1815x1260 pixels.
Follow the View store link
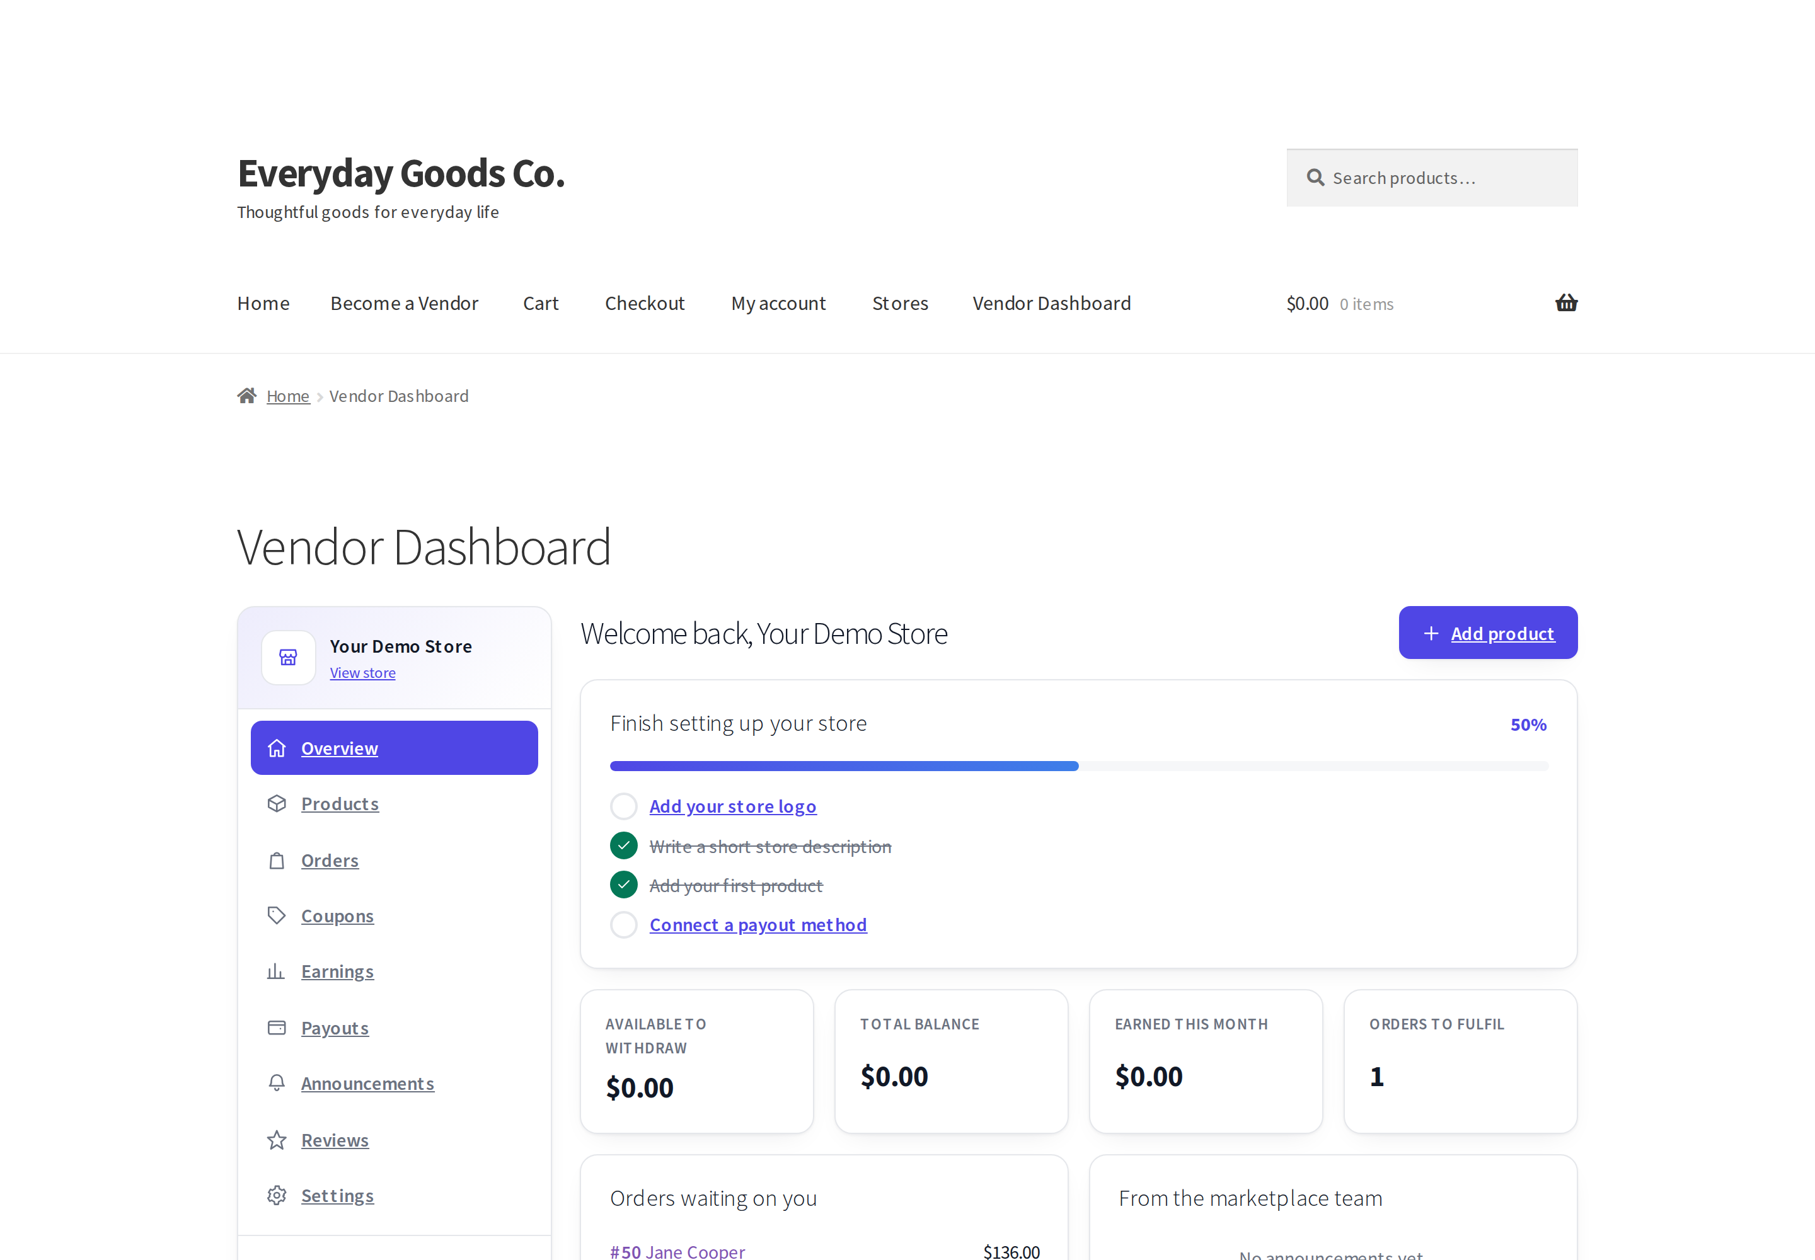pos(362,673)
